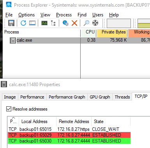Click the Refresh Now toolbar icon
Screen dimensions: 150x148
click(23, 23)
